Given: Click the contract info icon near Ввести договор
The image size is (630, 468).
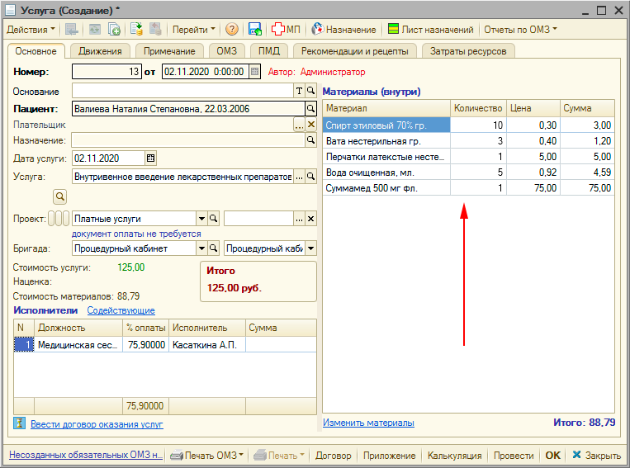Looking at the screenshot, I should click(x=19, y=423).
